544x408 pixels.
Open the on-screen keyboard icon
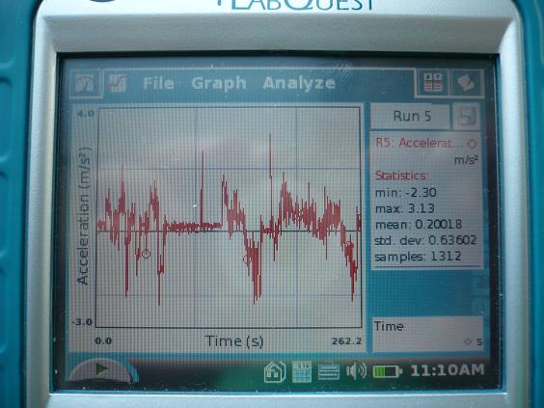pyautogui.click(x=328, y=372)
